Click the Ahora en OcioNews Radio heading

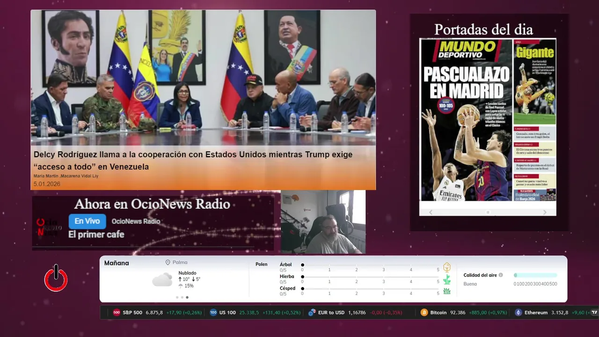click(x=152, y=204)
